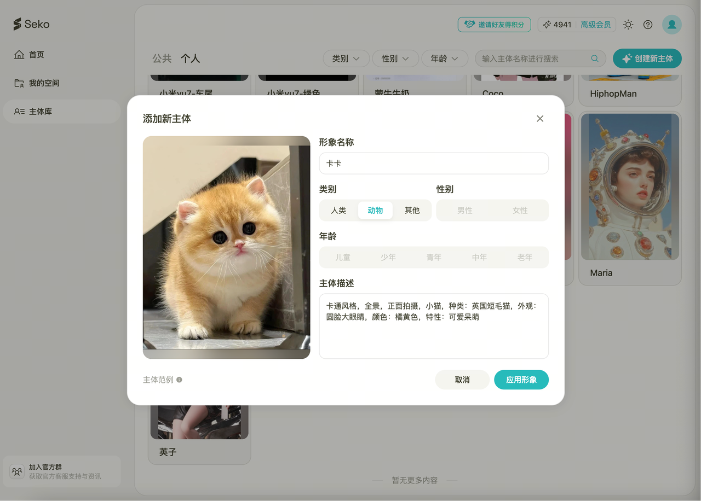The image size is (701, 501).
Task: Close the 添加新主体 dialog with X
Action: coord(540,119)
